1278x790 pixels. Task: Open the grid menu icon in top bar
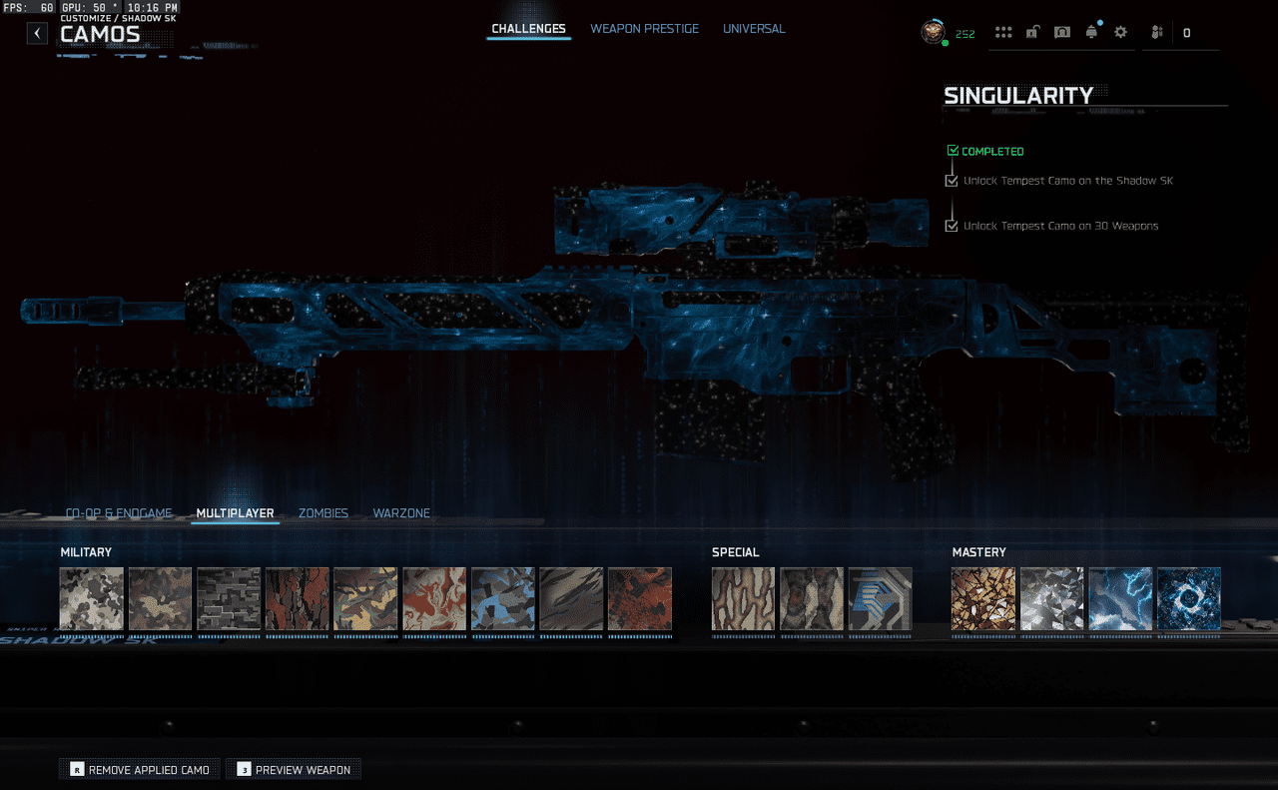1003,33
